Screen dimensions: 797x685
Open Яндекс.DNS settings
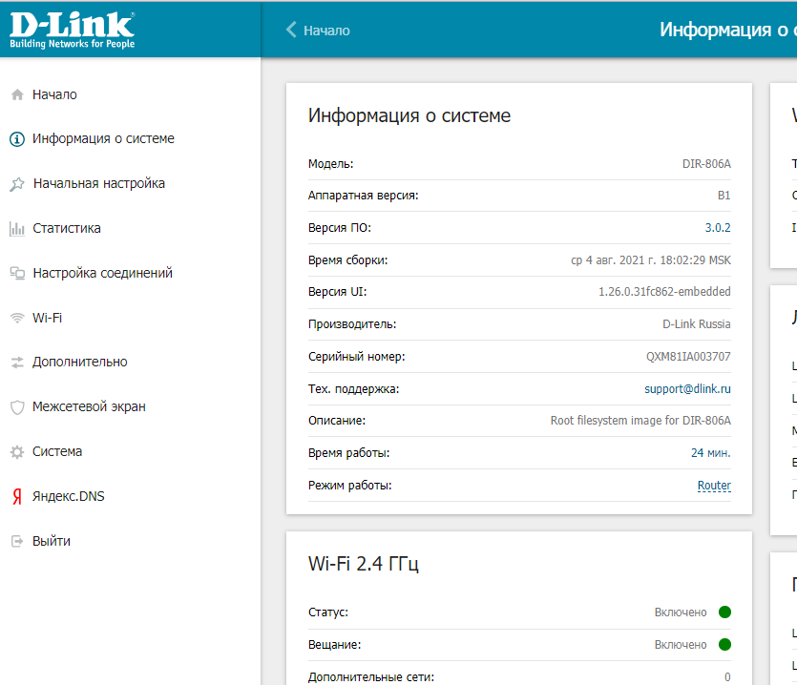tap(69, 496)
